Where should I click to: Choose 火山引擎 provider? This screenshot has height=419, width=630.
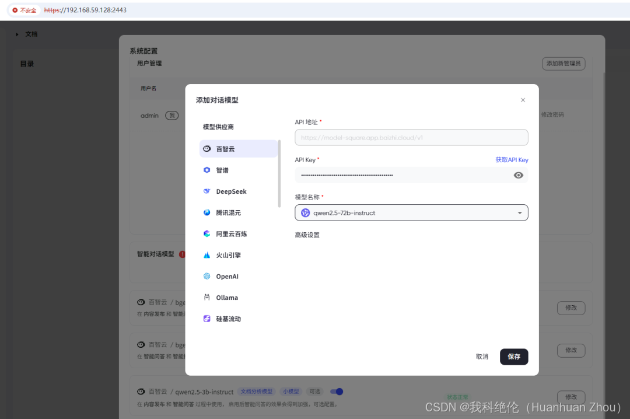[238, 255]
